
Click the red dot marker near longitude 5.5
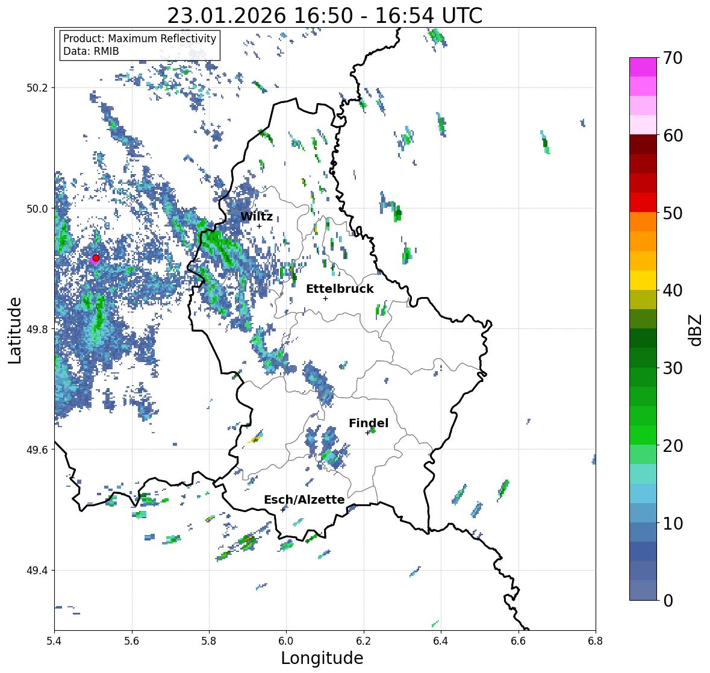tap(96, 258)
